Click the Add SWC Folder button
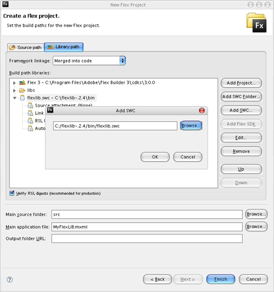This screenshot has width=274, height=292. pyautogui.click(x=241, y=97)
